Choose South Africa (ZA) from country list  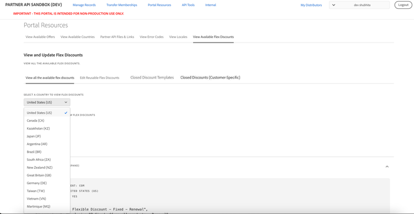coord(47,159)
